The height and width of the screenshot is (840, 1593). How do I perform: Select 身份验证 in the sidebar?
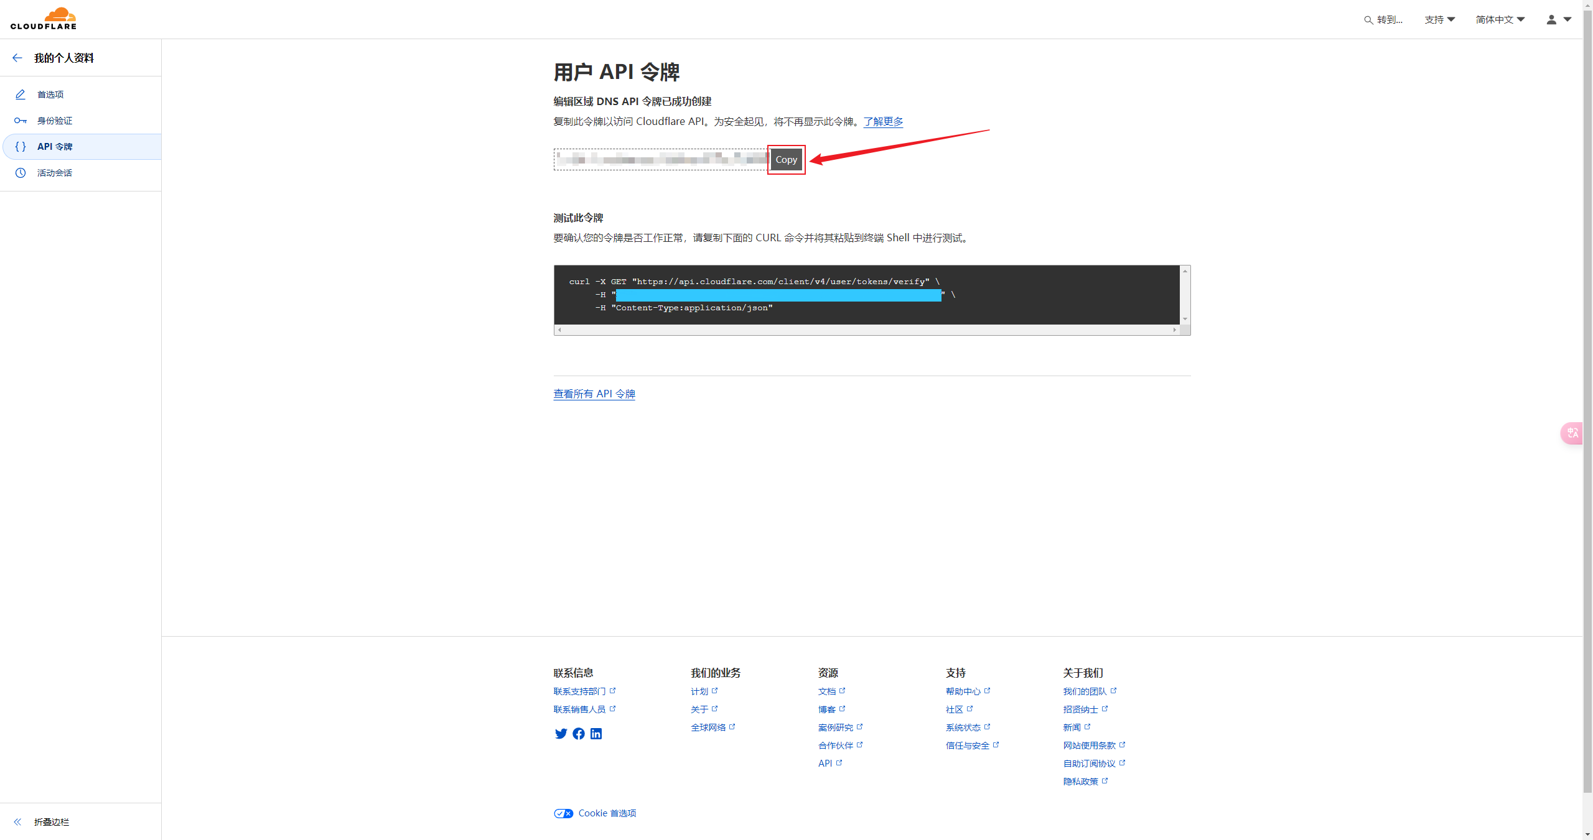[x=55, y=121]
